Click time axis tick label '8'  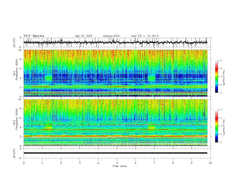(173, 163)
